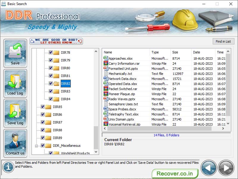Collapse the DDR_Miscellaneous tree node
This screenshot has height=179, width=238.
click(37, 146)
